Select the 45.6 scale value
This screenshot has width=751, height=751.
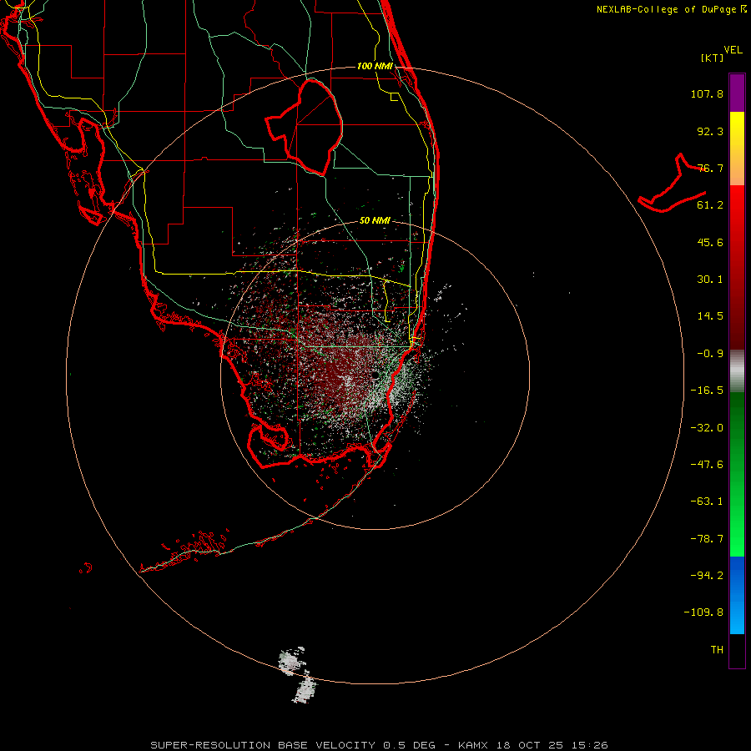710,242
